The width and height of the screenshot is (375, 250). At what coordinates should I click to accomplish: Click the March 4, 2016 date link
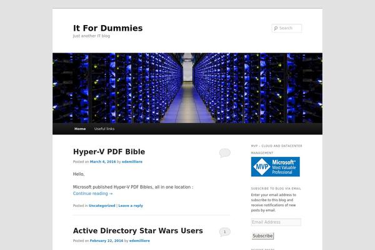point(103,162)
